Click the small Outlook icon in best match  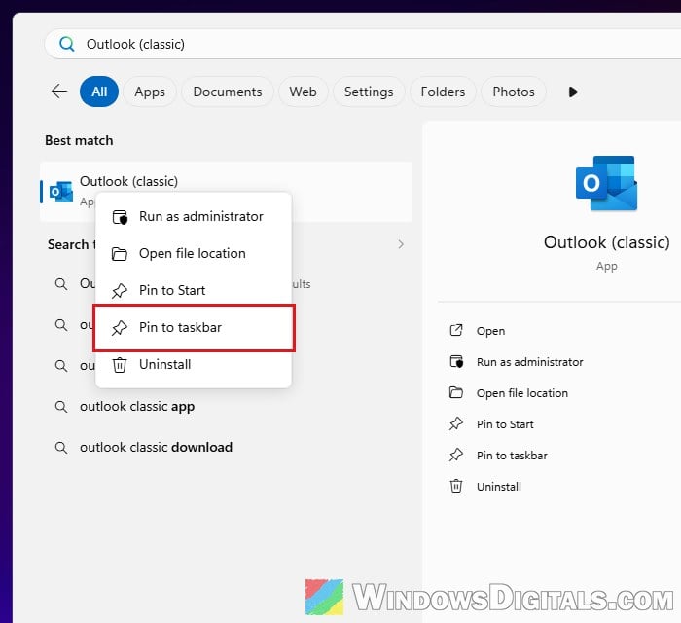tap(61, 191)
